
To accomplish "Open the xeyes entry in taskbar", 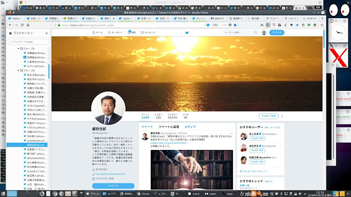I will coord(211,194).
